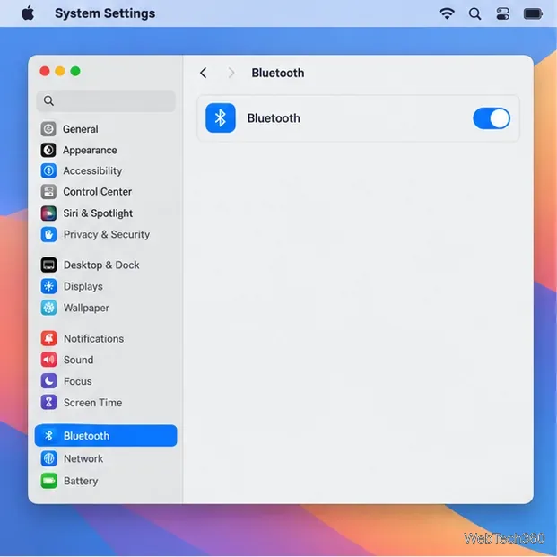Image resolution: width=557 pixels, height=557 pixels.
Task: Click the battery status icon in menu bar
Action: pos(533,13)
